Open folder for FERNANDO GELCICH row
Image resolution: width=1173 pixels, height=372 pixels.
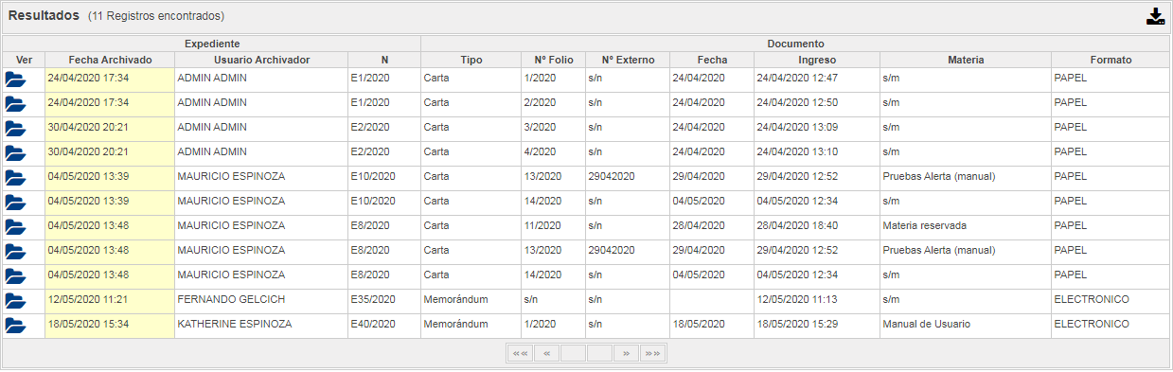15,301
